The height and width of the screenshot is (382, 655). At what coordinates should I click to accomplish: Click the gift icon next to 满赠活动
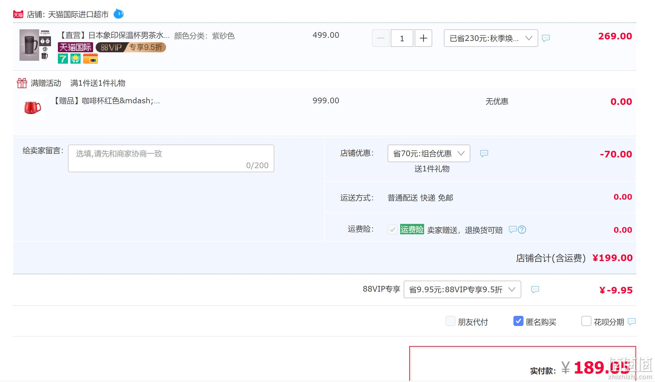pos(22,83)
